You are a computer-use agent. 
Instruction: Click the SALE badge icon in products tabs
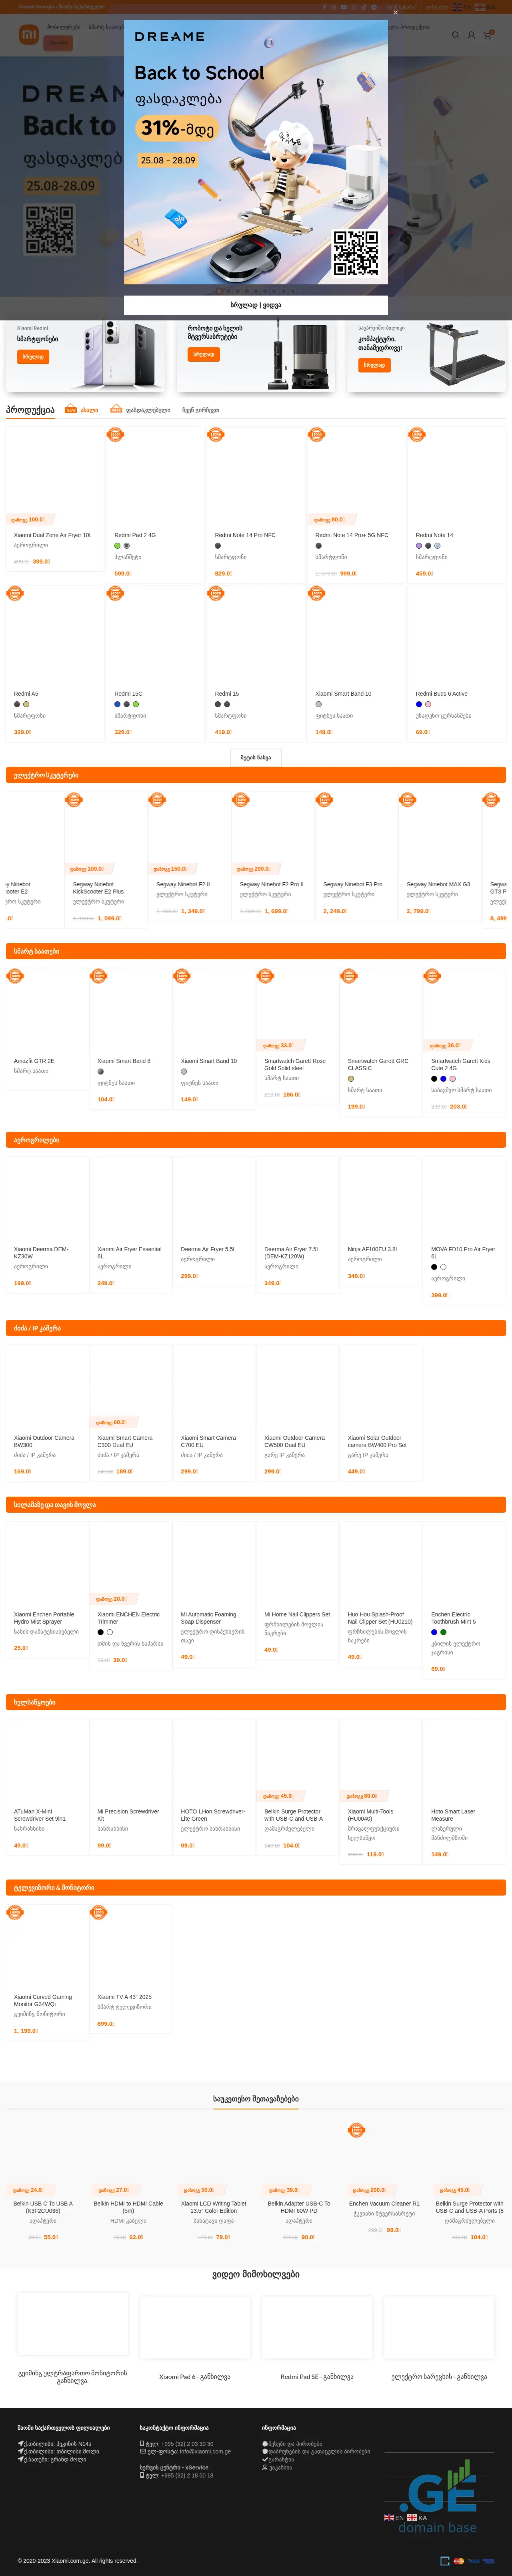[116, 409]
